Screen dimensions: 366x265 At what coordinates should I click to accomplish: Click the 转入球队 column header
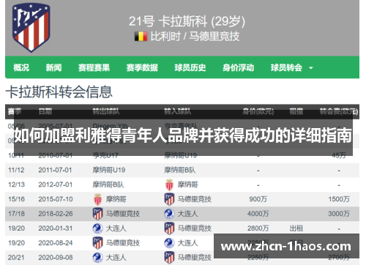(x=177, y=111)
